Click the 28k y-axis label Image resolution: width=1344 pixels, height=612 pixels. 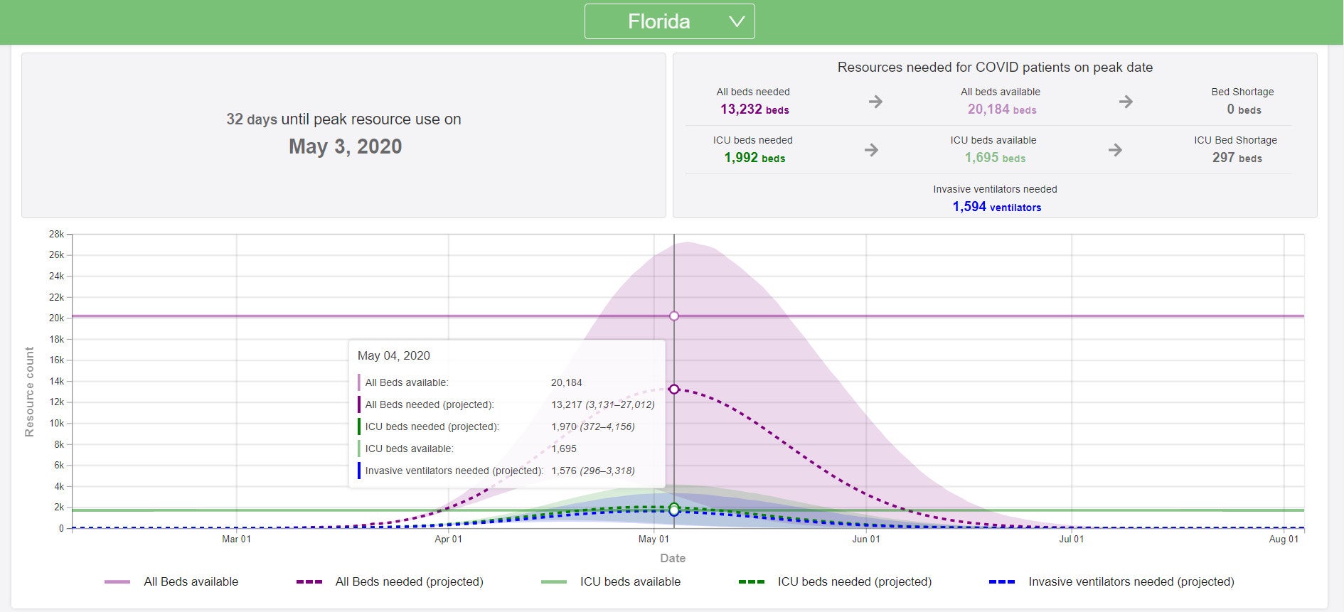(x=56, y=234)
